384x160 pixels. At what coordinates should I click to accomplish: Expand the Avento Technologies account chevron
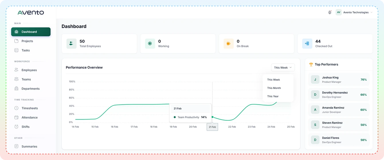click(371, 13)
